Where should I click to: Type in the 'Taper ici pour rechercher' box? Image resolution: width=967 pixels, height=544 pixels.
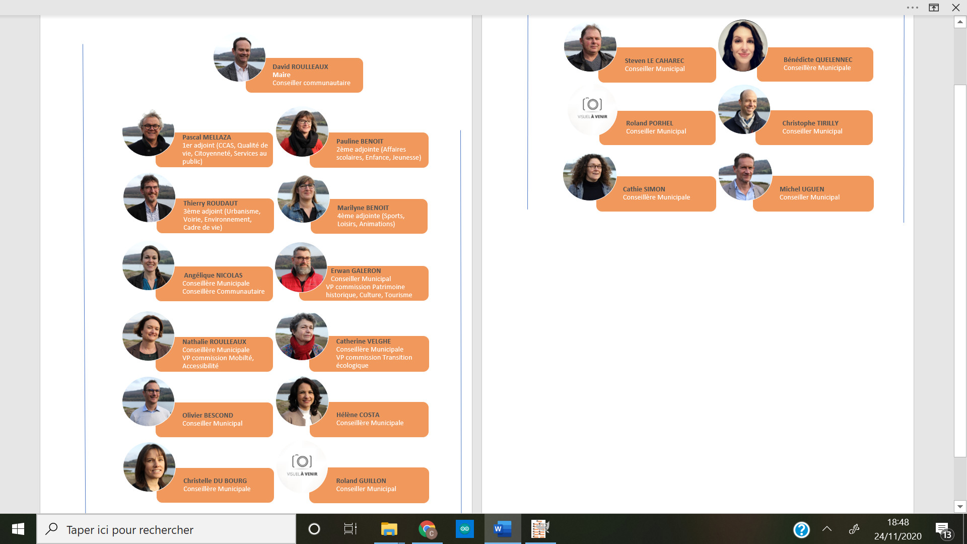pos(166,529)
